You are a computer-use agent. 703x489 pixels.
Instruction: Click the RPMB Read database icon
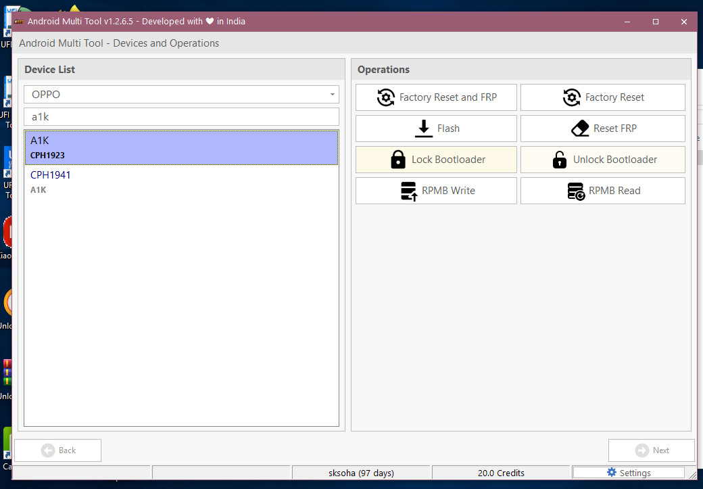coord(576,191)
